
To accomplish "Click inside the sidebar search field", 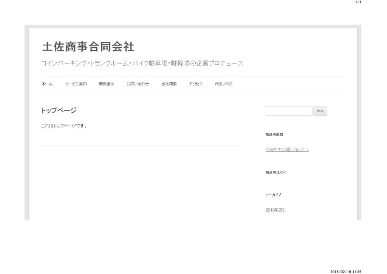I will click(x=289, y=111).
